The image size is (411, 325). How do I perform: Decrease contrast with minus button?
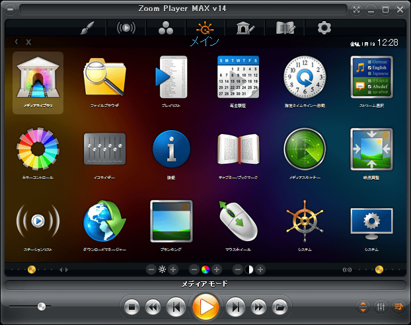[238, 270]
